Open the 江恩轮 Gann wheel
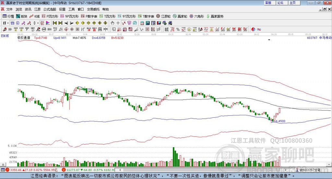 coord(163,16)
